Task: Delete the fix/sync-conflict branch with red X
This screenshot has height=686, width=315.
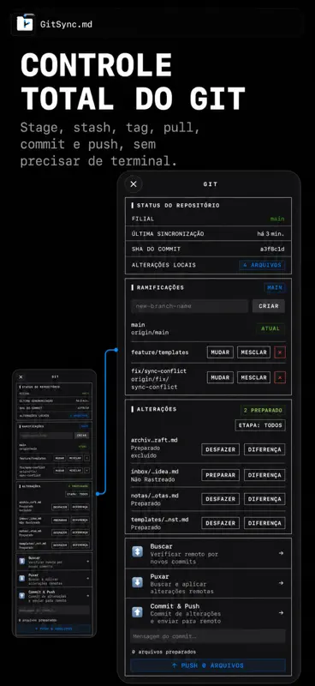Action: pos(280,377)
